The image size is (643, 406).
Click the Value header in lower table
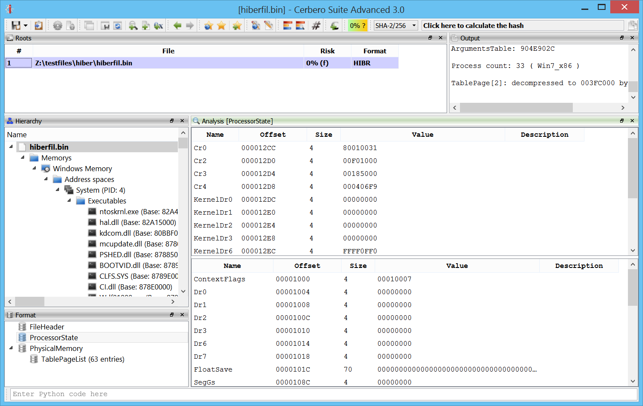pyautogui.click(x=457, y=266)
